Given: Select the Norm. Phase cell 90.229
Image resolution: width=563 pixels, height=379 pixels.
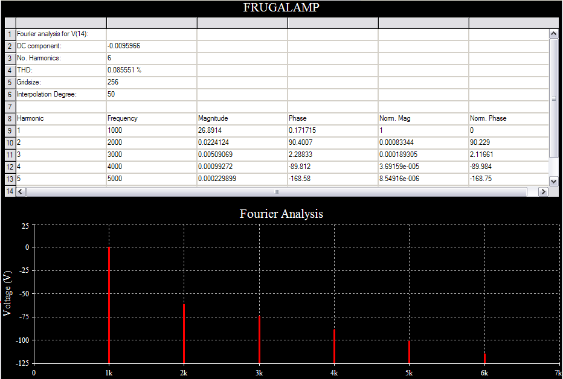Looking at the screenshot, I should (x=509, y=142).
